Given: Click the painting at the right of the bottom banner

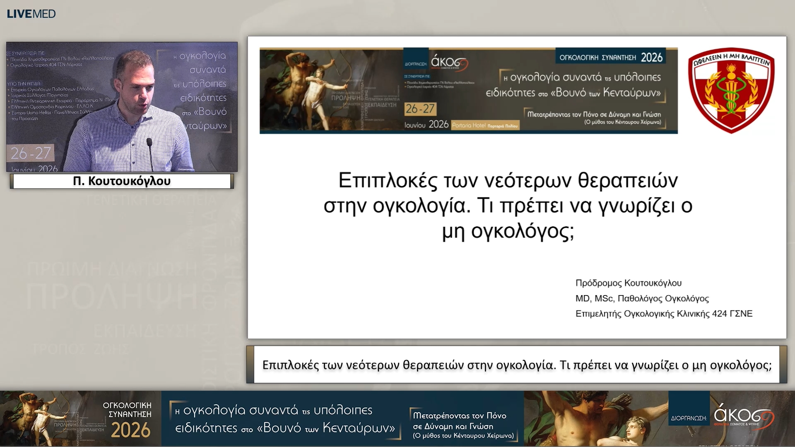Looking at the screenshot, I should pos(596,418).
